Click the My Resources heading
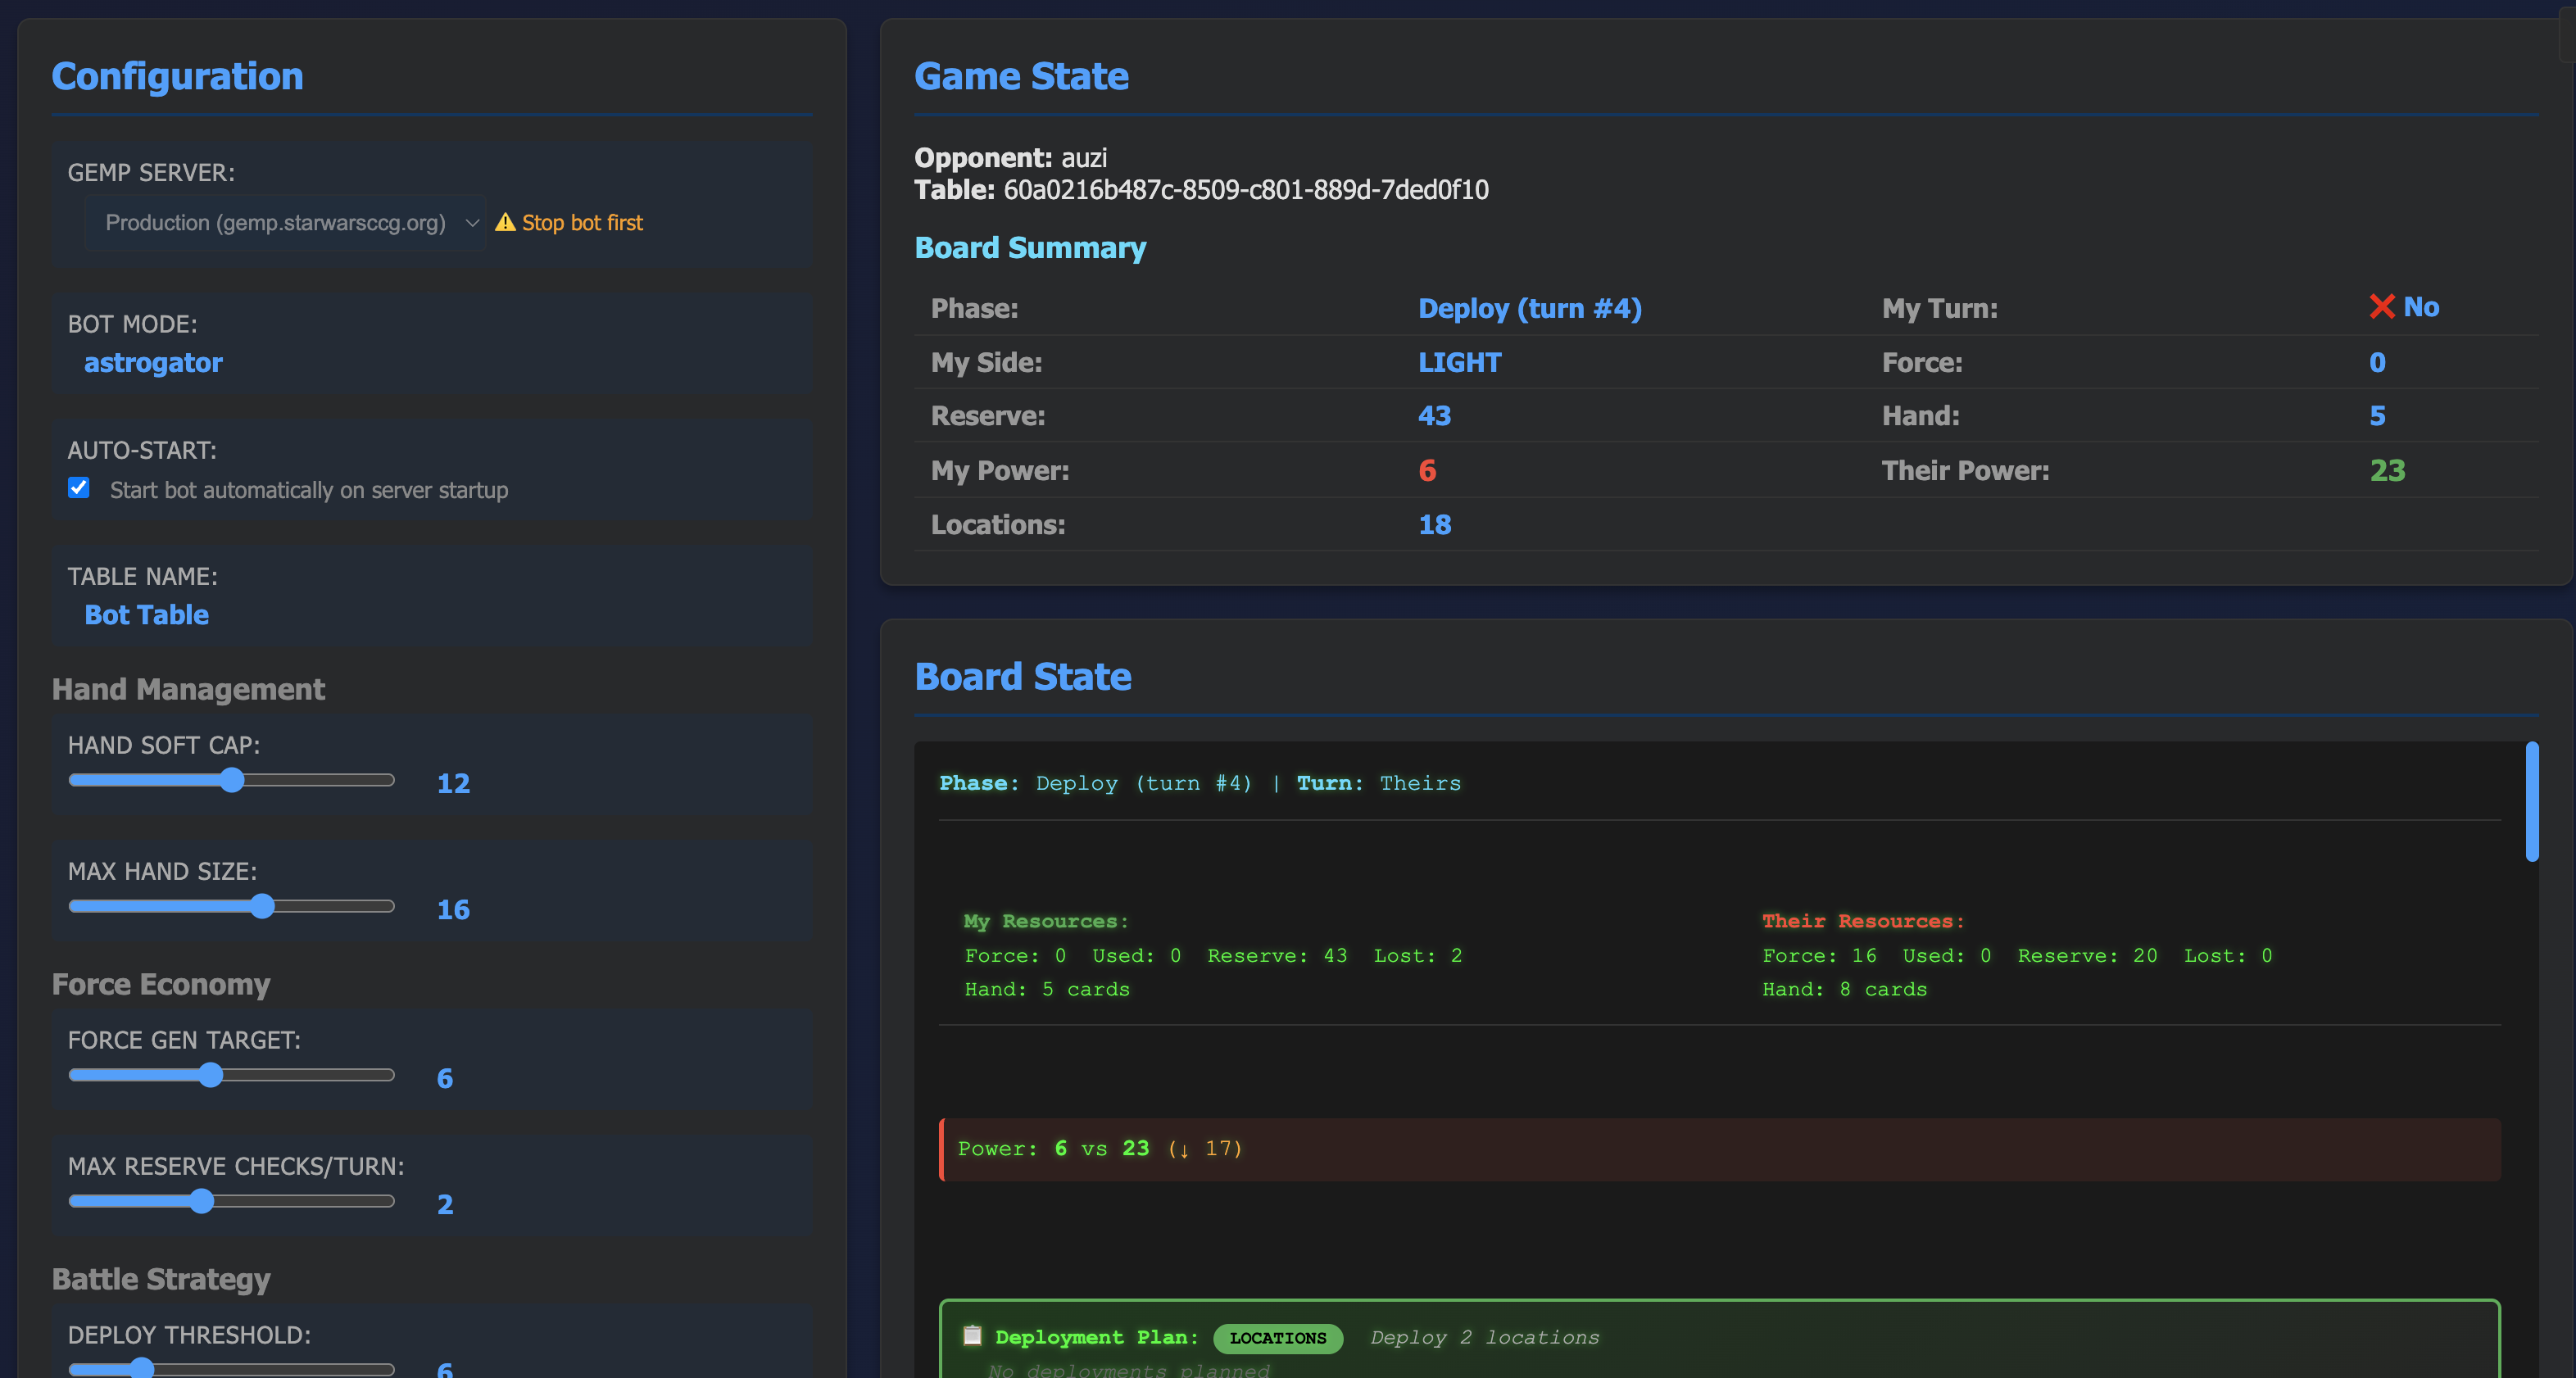Image resolution: width=2576 pixels, height=1378 pixels. pos(1046,921)
